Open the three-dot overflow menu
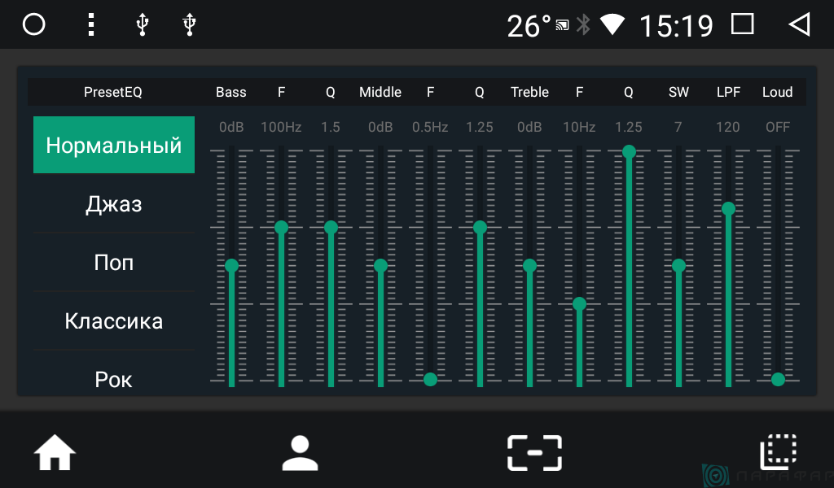834x488 pixels. coord(91,24)
